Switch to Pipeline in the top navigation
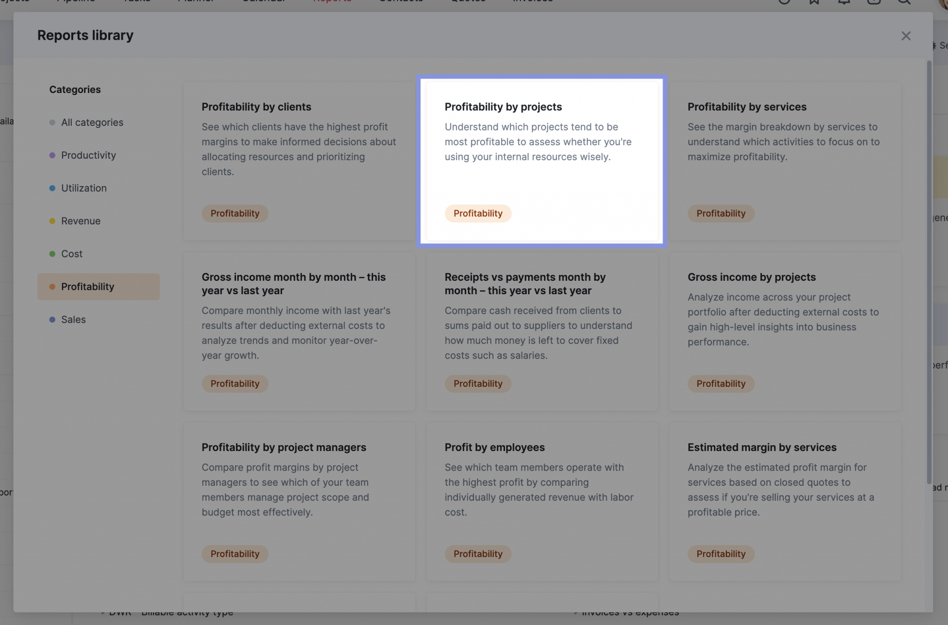 tap(75, 1)
